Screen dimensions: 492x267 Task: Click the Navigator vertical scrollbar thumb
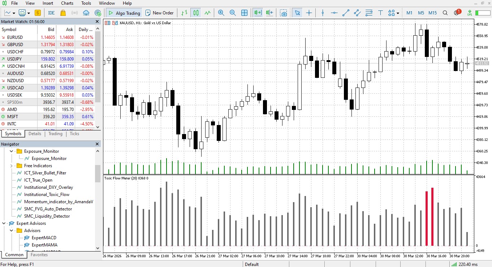click(x=98, y=174)
